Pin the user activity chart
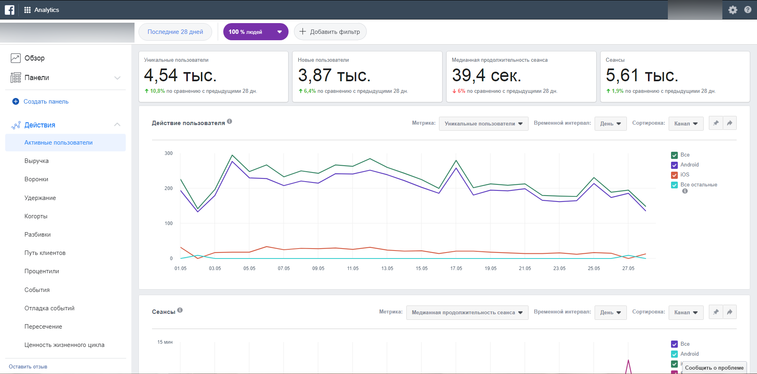Image resolution: width=757 pixels, height=374 pixels. (716, 123)
